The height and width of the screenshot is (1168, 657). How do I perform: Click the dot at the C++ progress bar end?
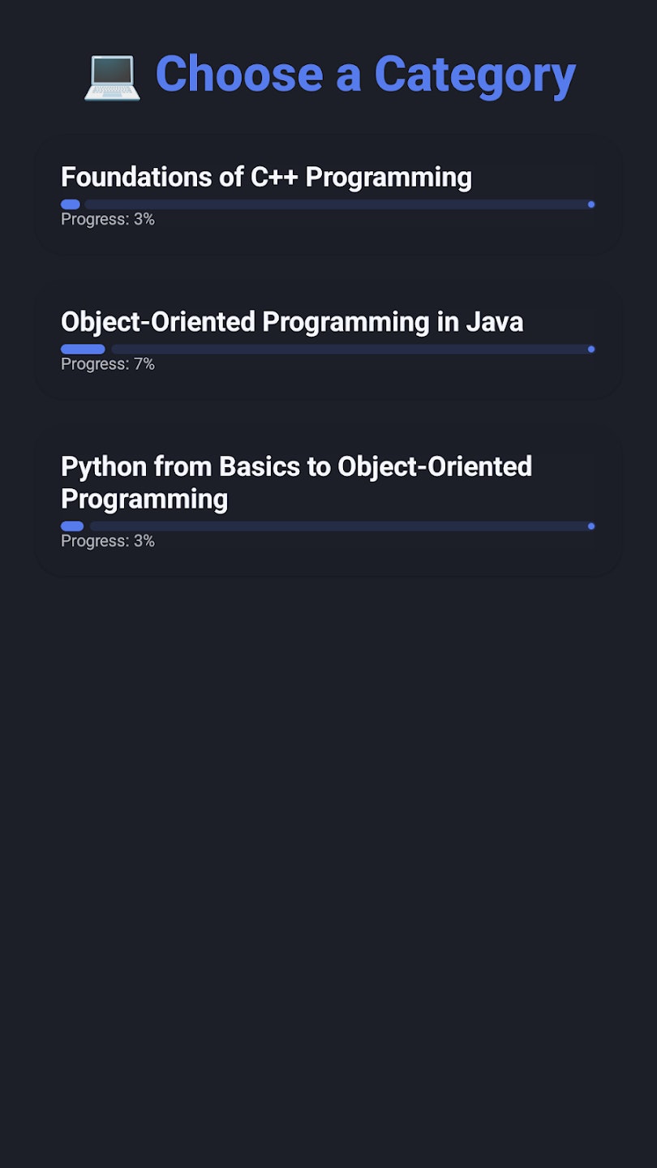point(590,204)
